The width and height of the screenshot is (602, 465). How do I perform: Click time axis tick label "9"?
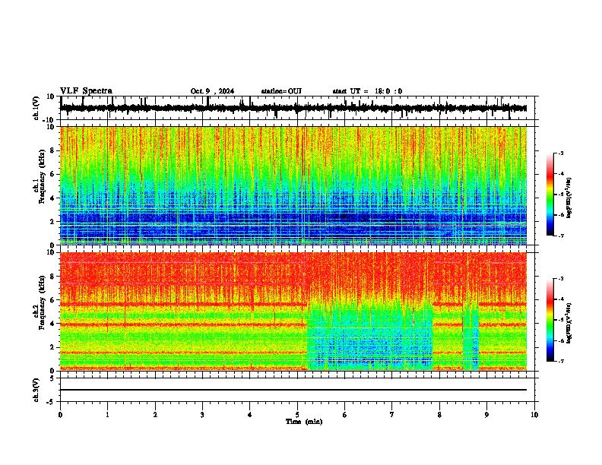pyautogui.click(x=486, y=415)
